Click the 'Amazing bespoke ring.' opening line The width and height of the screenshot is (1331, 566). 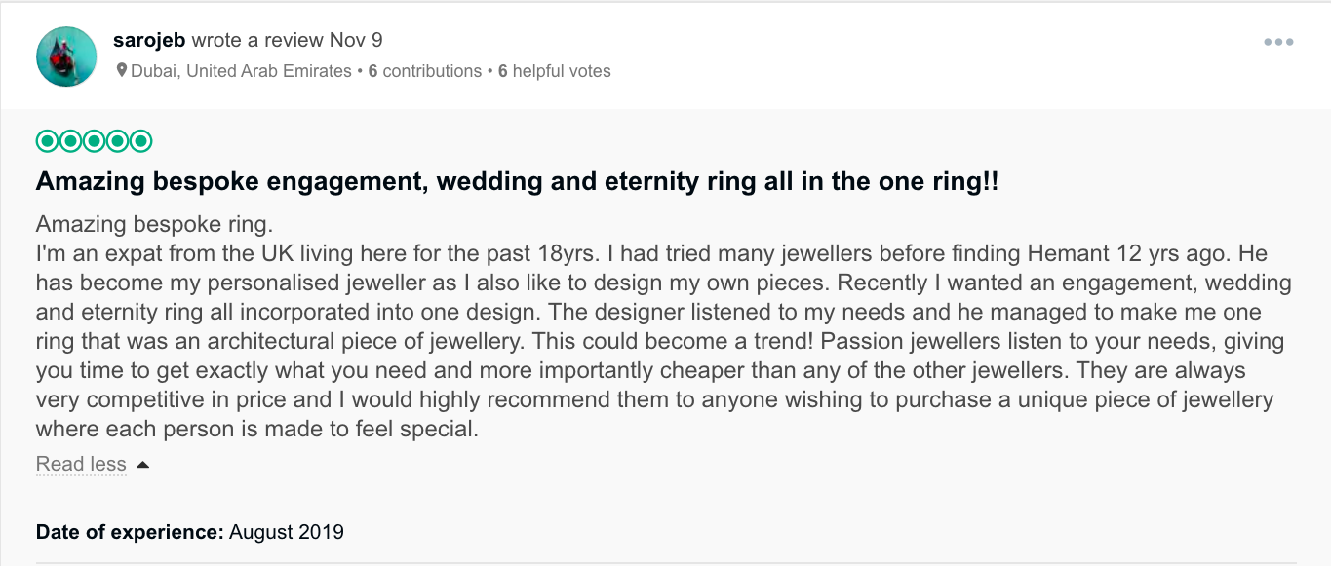[153, 224]
